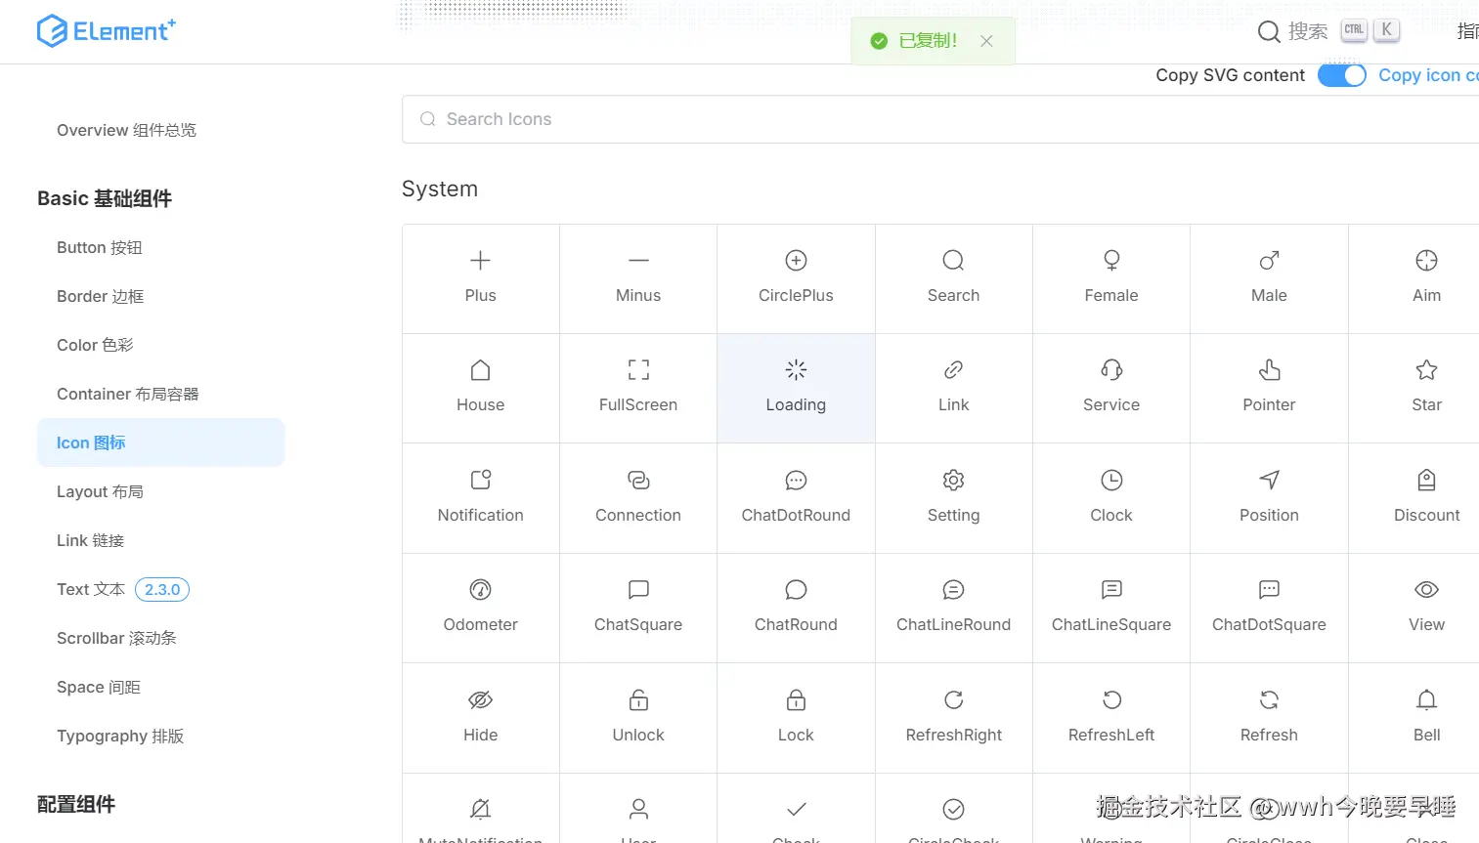This screenshot has height=843, width=1479.
Task: Toggle the Copy SVG content switch
Action: pos(1341,75)
